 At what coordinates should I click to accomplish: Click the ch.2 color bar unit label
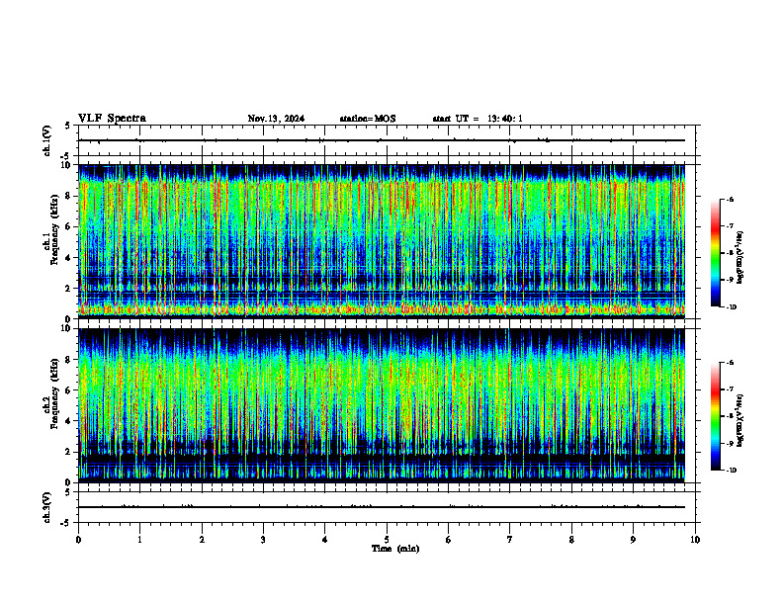(740, 420)
